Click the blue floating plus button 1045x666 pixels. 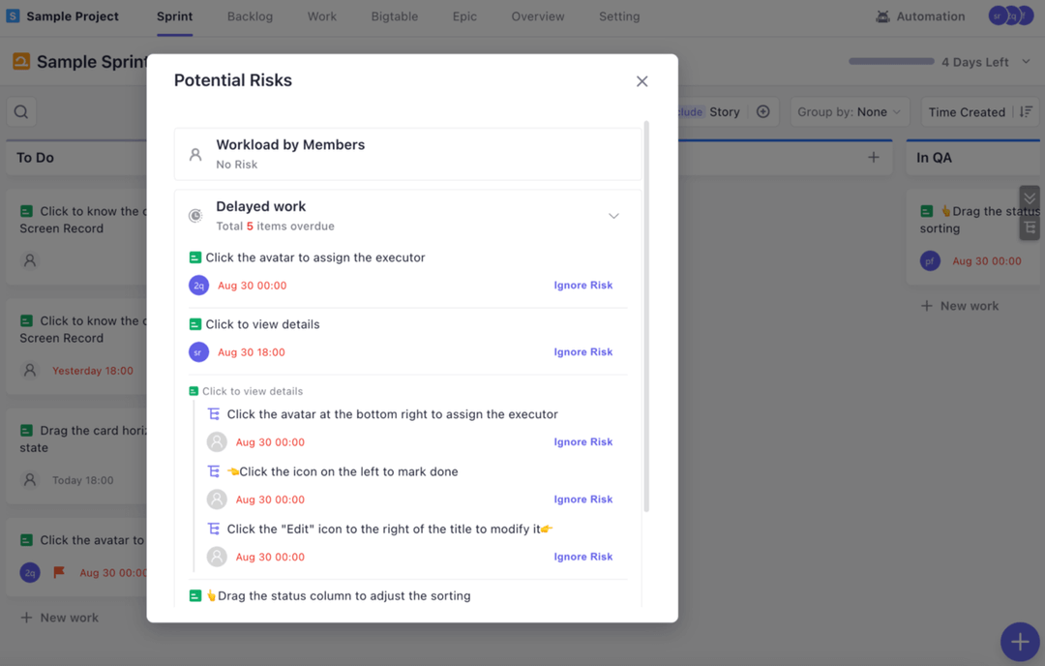[x=1019, y=641]
